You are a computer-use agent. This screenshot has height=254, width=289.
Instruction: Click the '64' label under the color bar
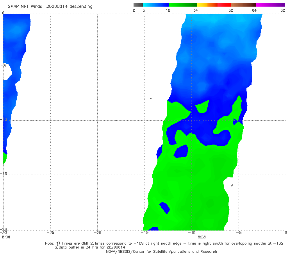254,10
